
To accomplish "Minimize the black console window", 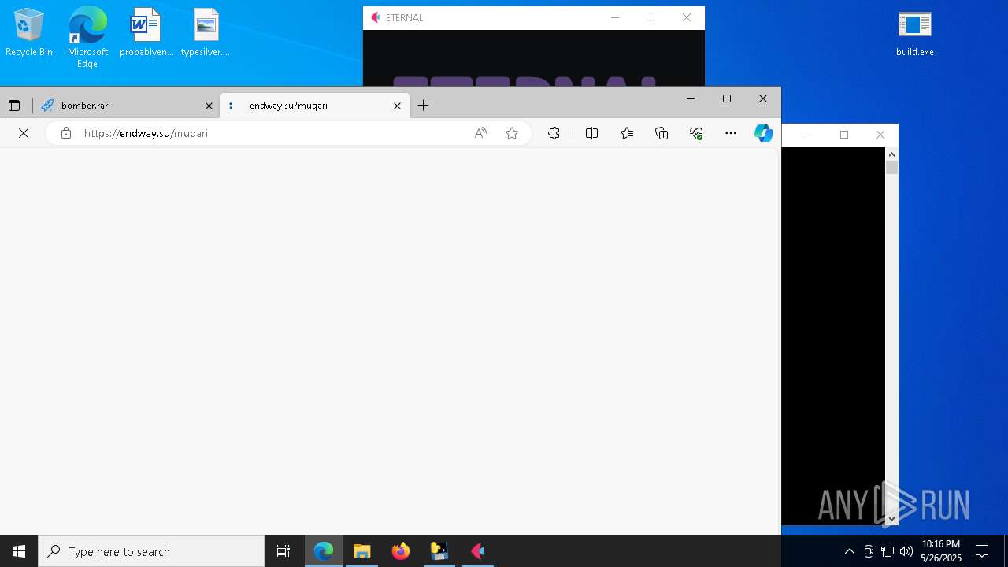I will [x=808, y=135].
